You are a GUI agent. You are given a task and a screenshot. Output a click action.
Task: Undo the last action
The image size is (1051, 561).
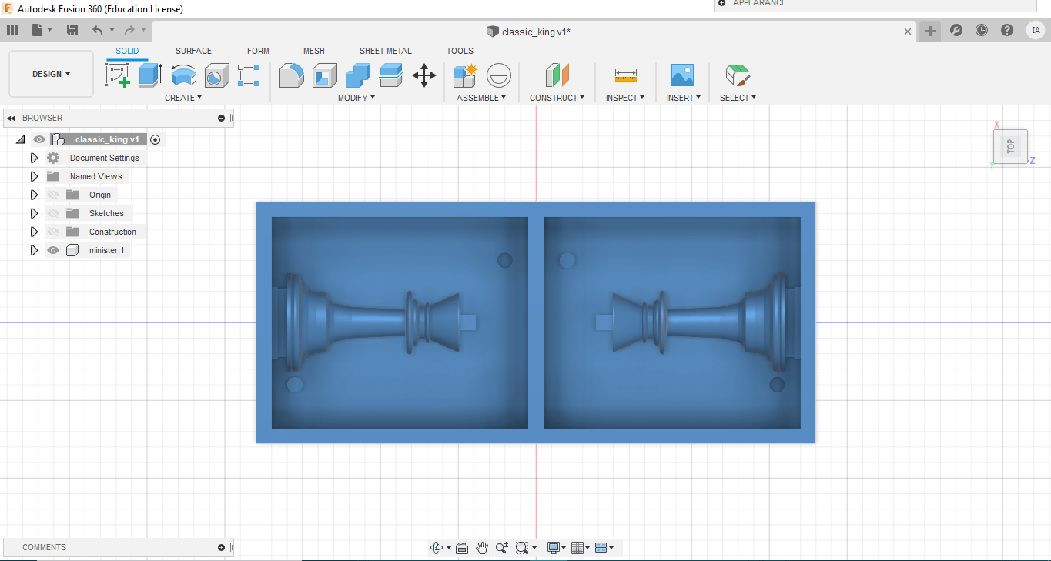(97, 30)
